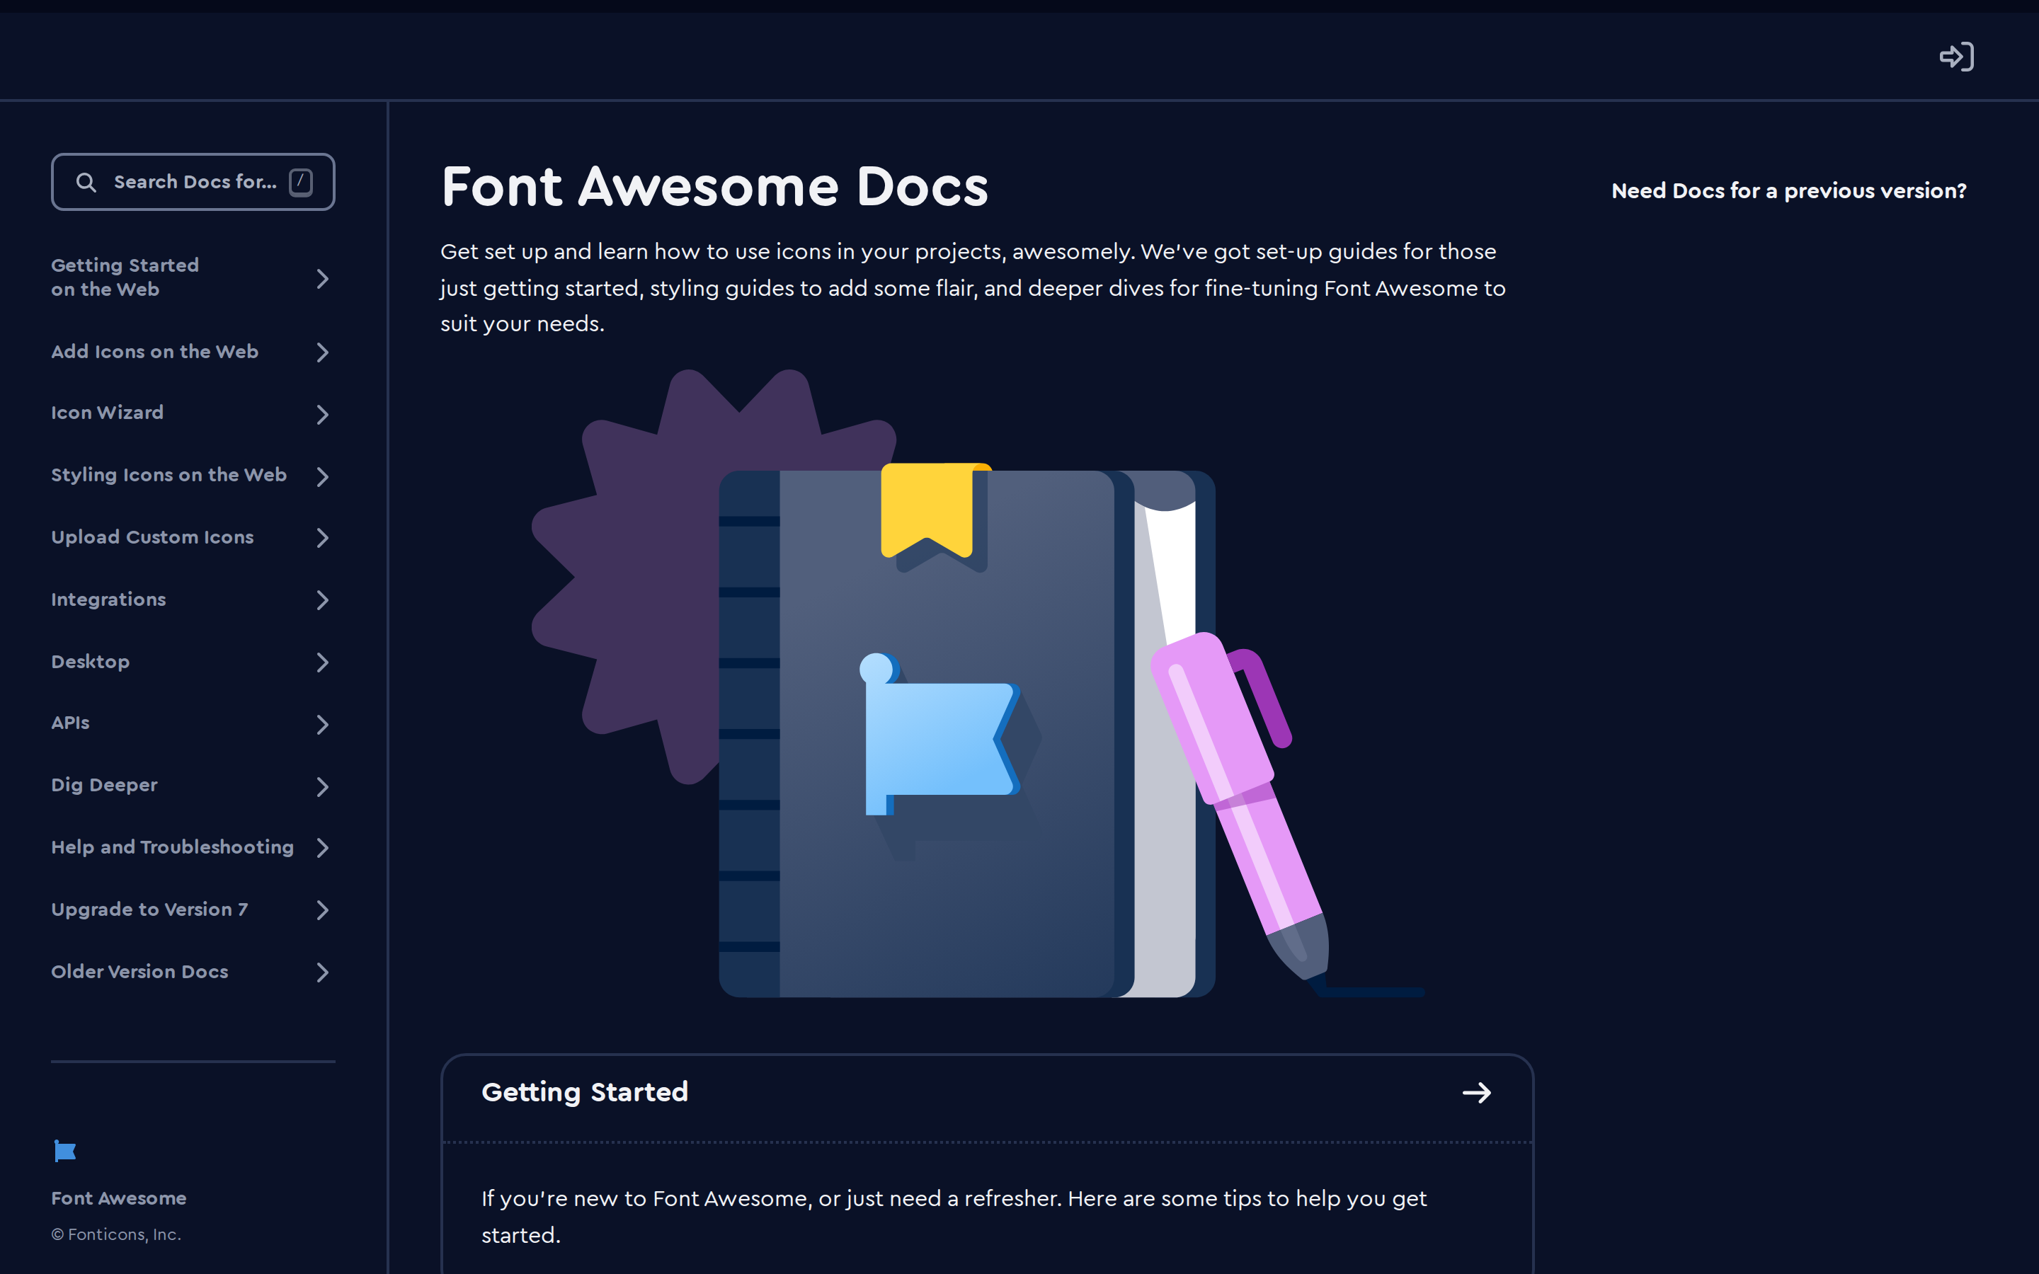Click the Font Awesome Docs page title
The image size is (2039, 1274).
[x=714, y=186]
